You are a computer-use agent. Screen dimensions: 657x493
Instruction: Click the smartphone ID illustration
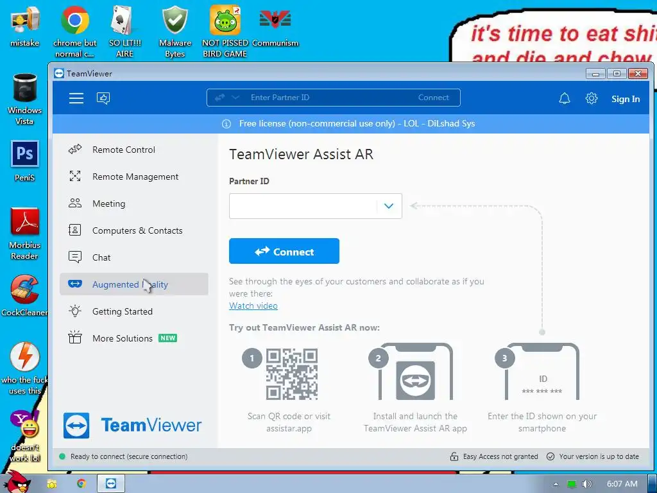point(543,372)
